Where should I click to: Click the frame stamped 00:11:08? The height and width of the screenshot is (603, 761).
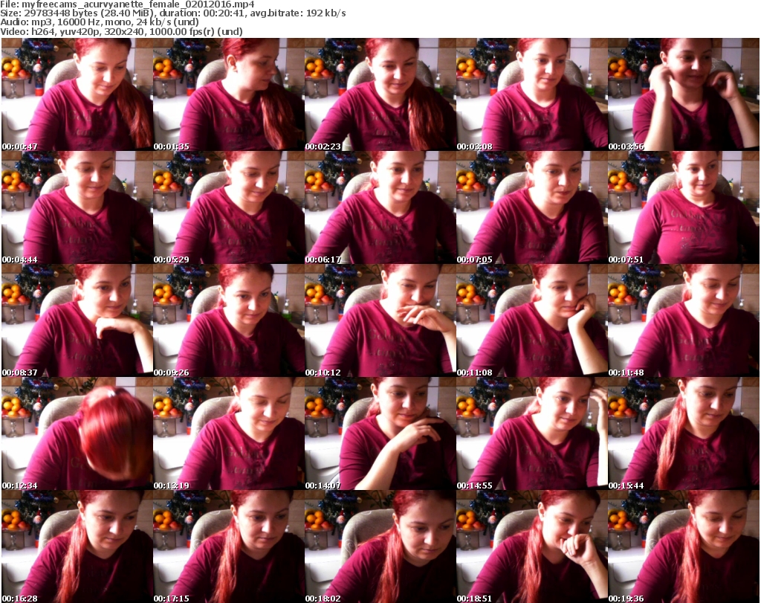point(532,320)
